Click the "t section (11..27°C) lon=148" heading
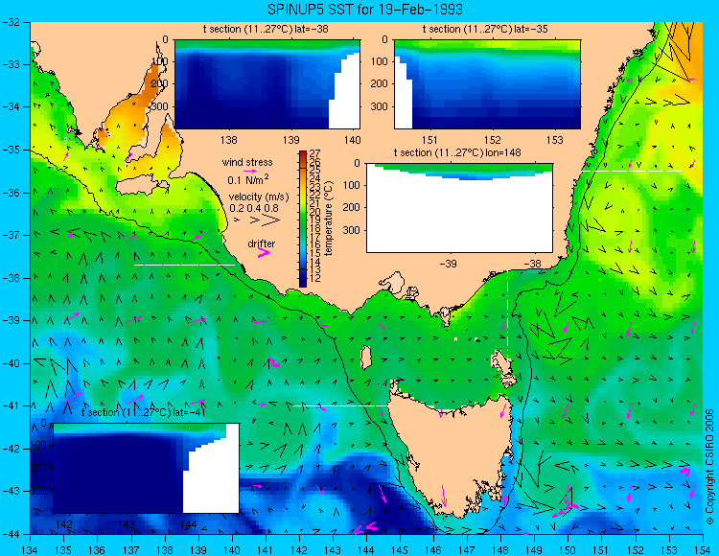Screen dimensions: 719x556 457,152
